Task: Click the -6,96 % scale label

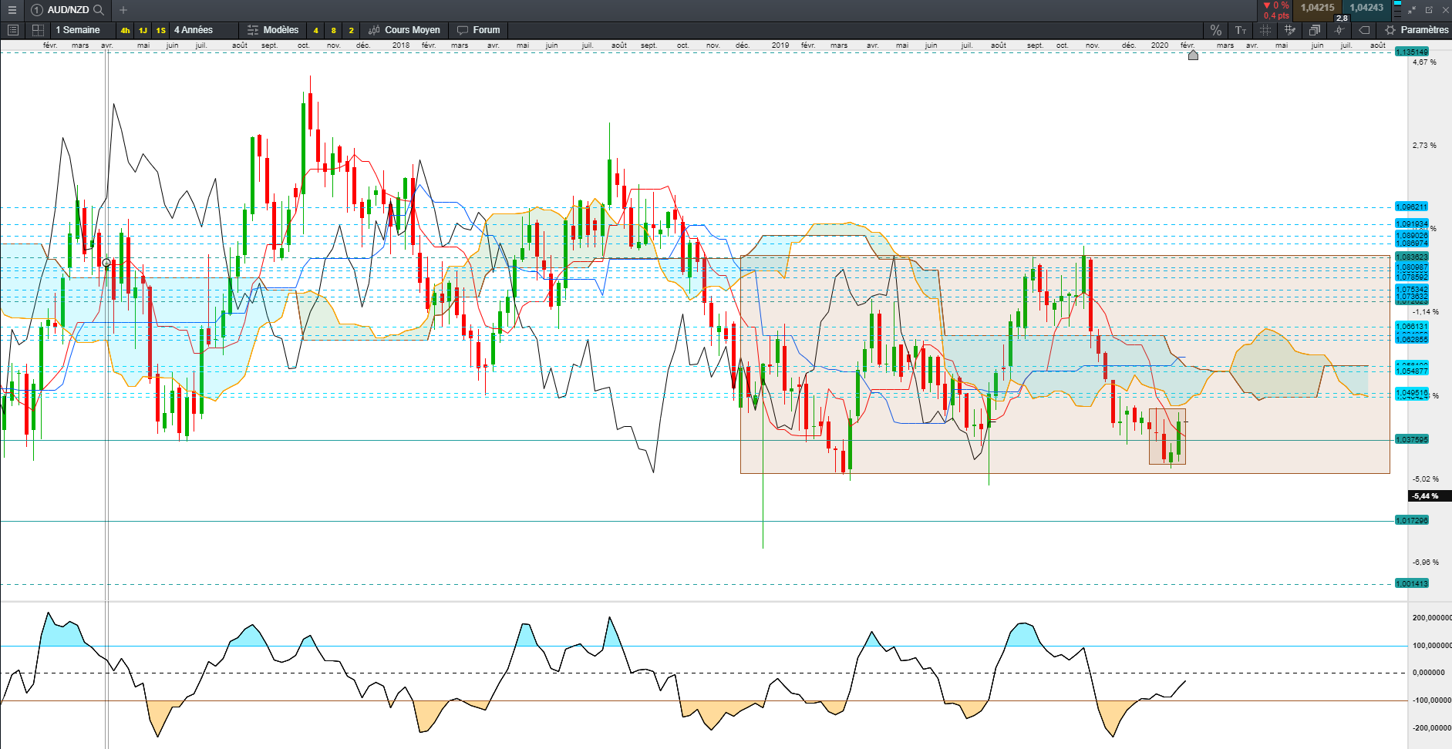Action: [1426, 563]
